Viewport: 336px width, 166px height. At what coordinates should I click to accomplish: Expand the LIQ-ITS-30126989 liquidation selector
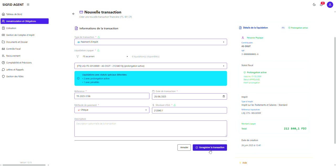coord(150,66)
